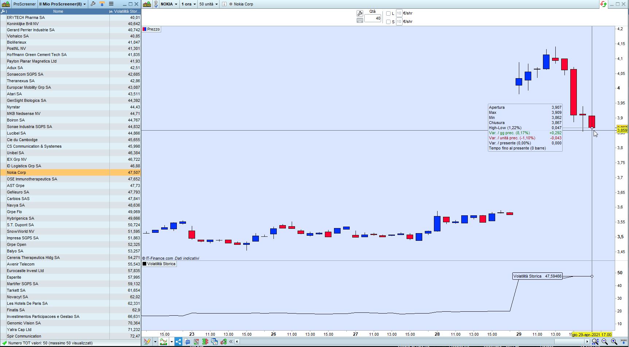Click the ProScreener tab label
This screenshot has width=629, height=347.
pyautogui.click(x=24, y=4)
